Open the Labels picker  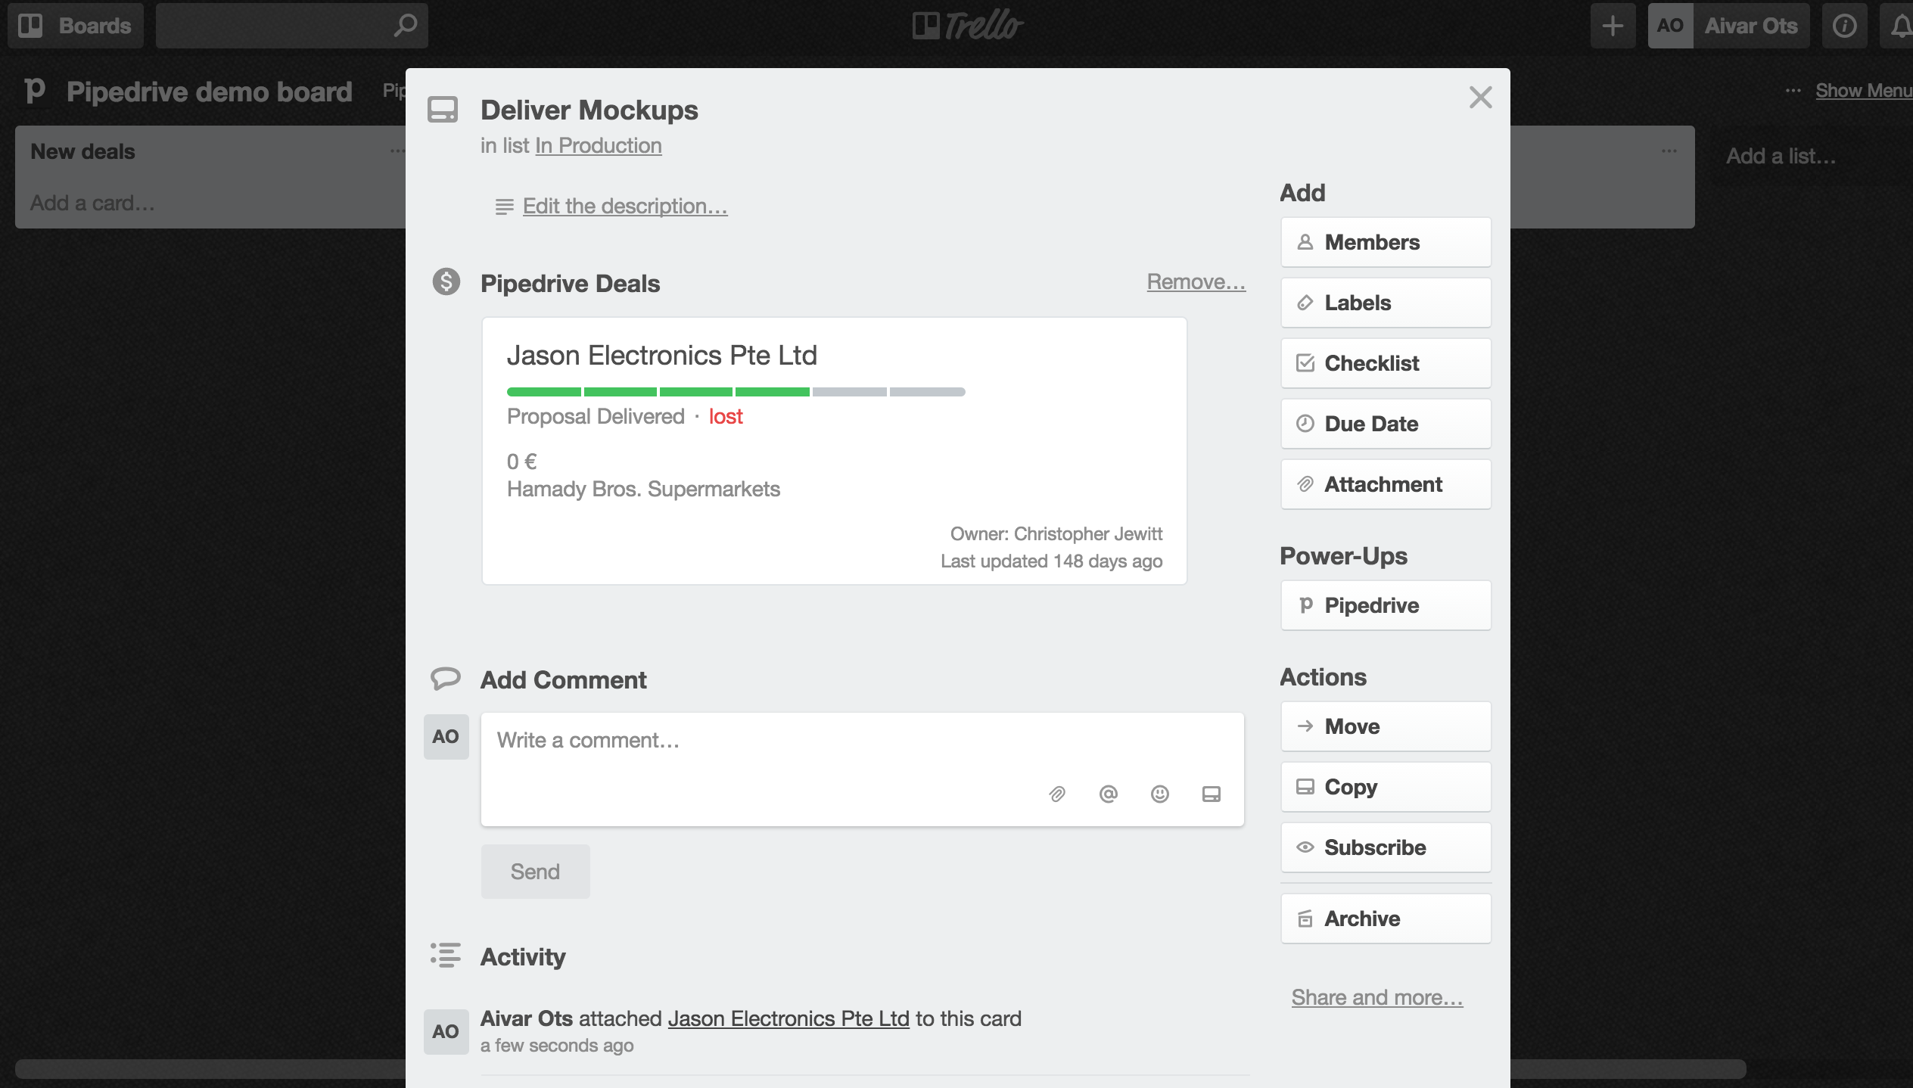1386,303
